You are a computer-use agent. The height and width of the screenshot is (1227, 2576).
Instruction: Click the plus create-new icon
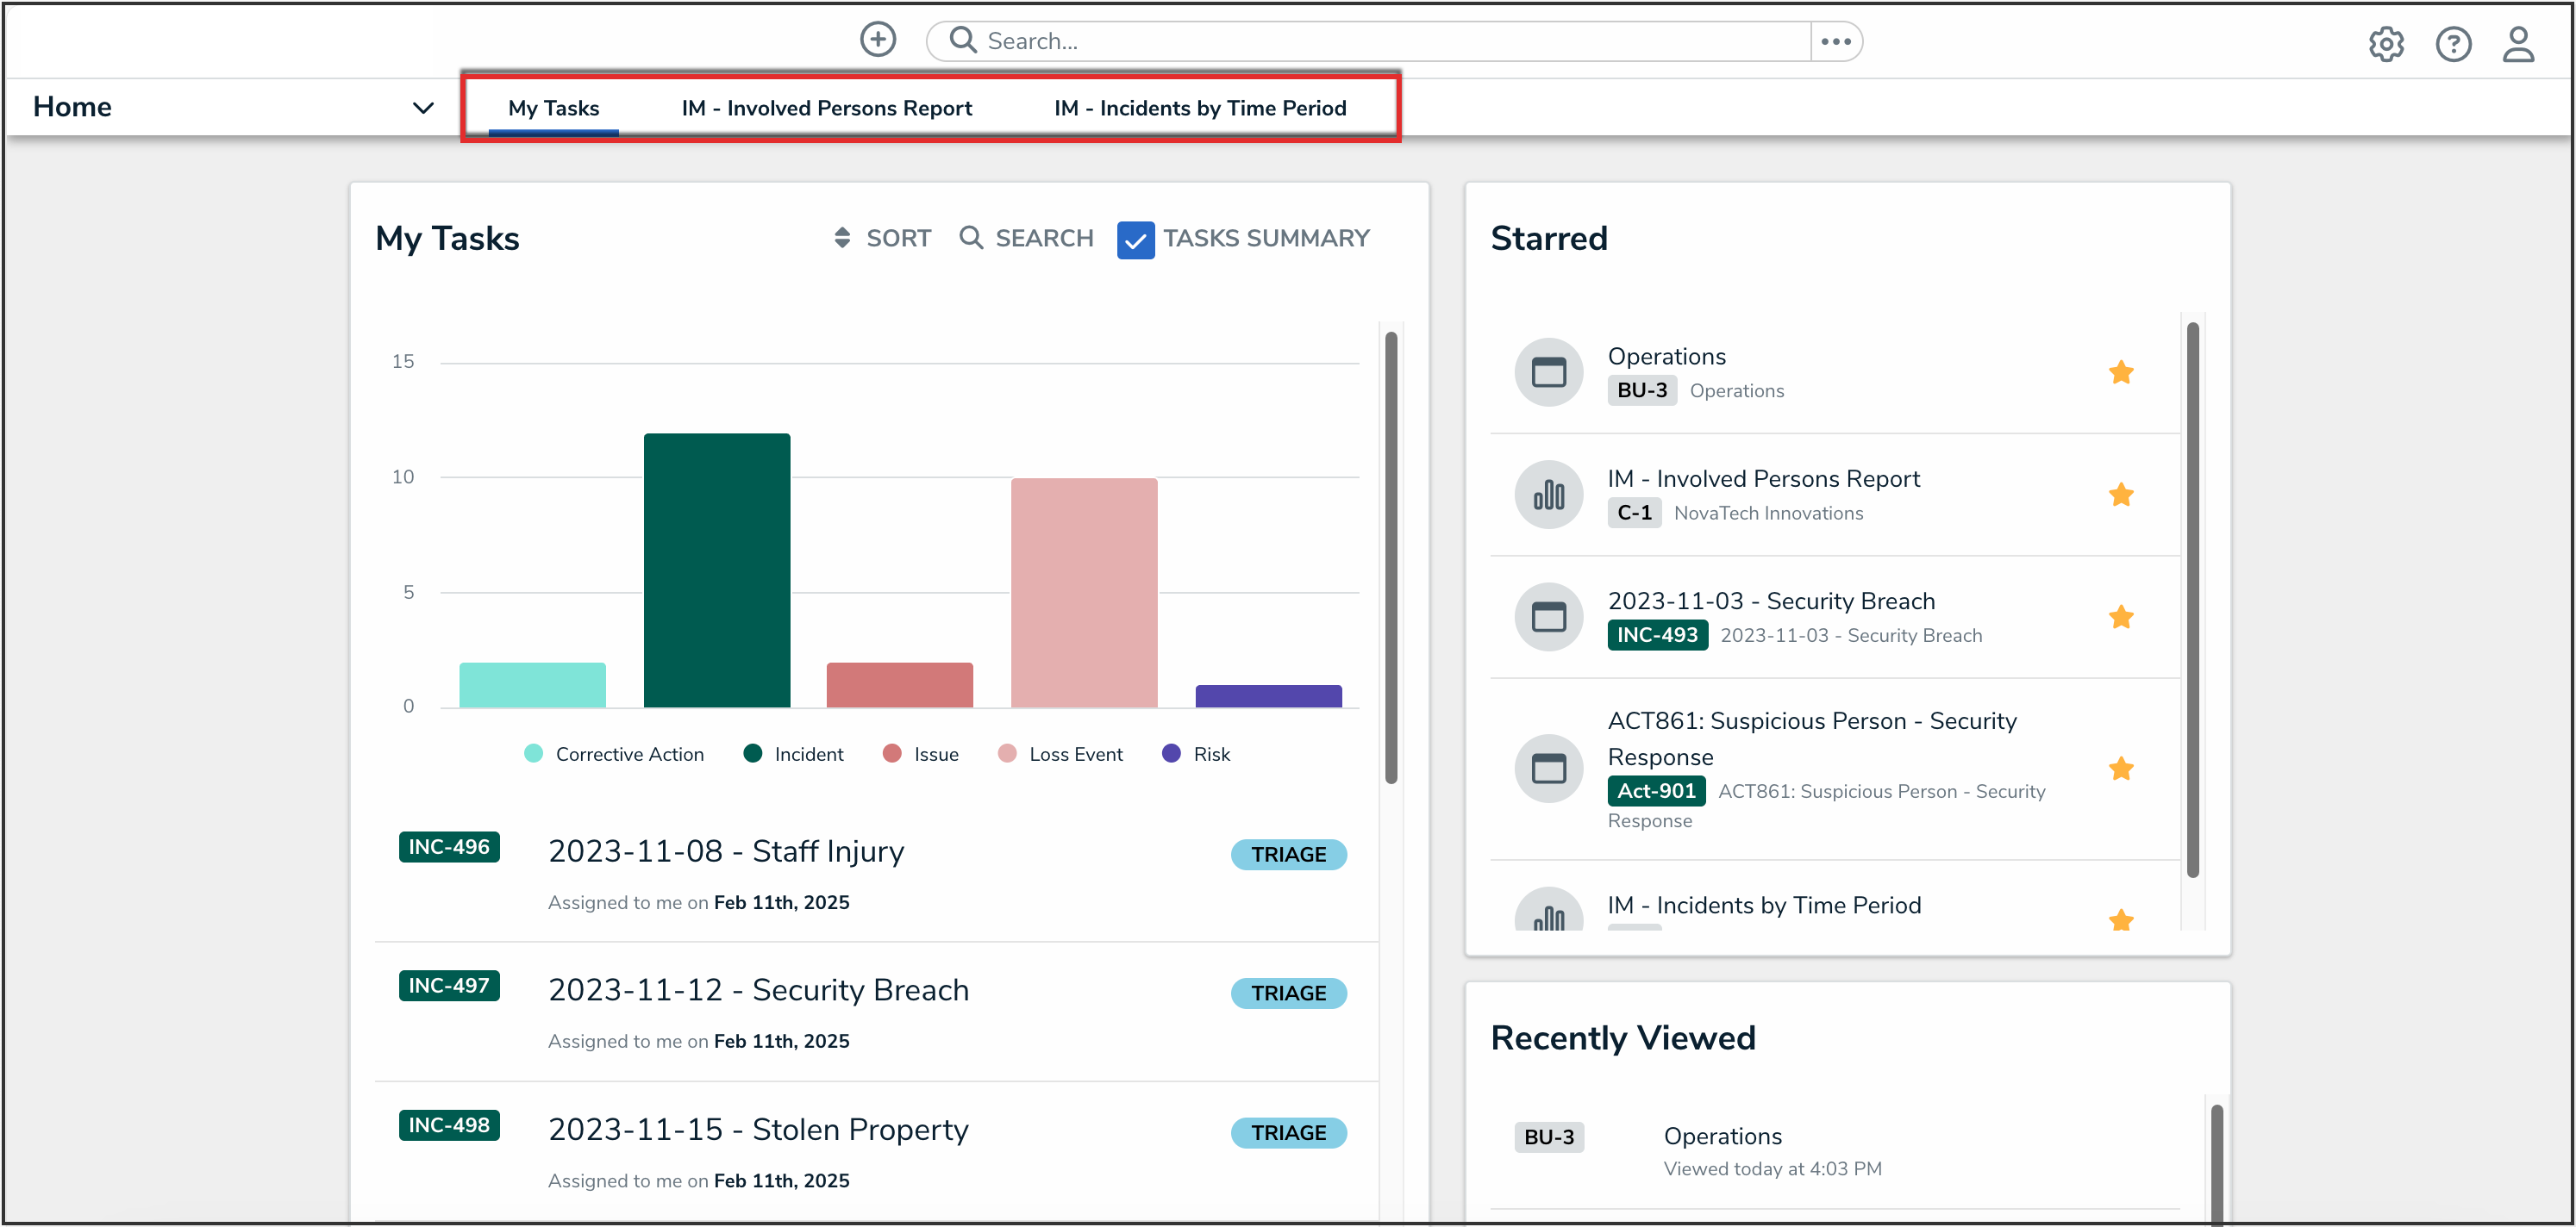(x=877, y=40)
